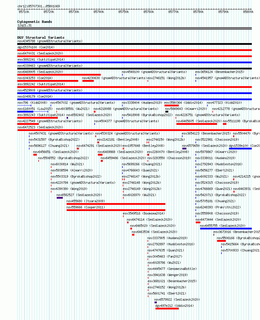Open nsv5699266 (Chuang2021) label
260x320 pixels.
(142, 164)
